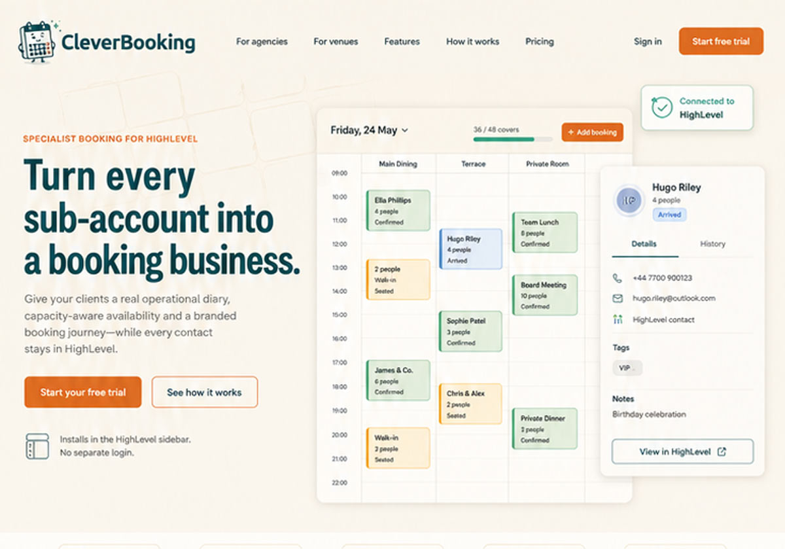The height and width of the screenshot is (549, 785).
Task: Open the For venues menu item
Action: click(336, 41)
